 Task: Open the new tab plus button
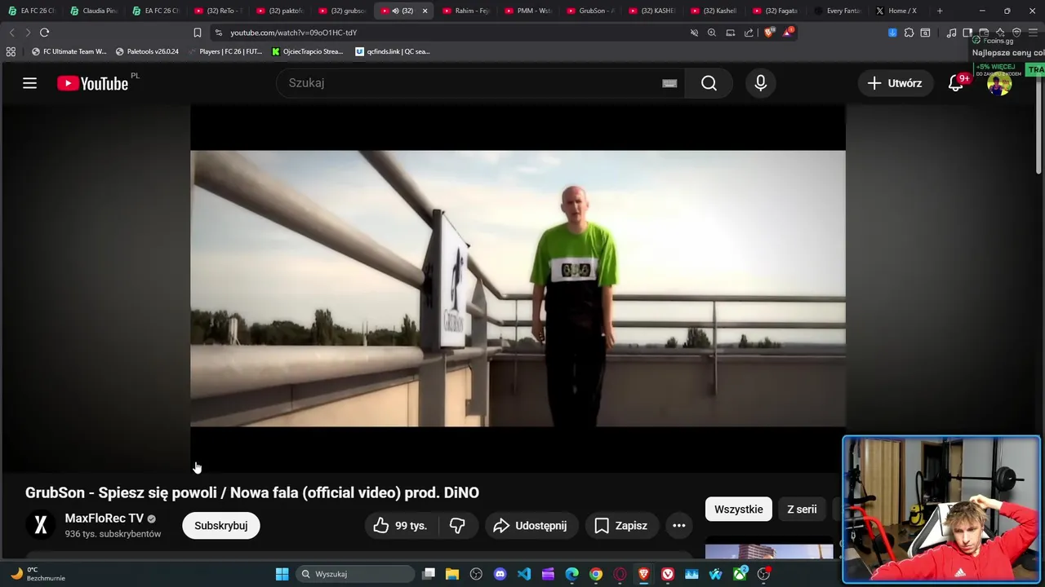click(940, 11)
